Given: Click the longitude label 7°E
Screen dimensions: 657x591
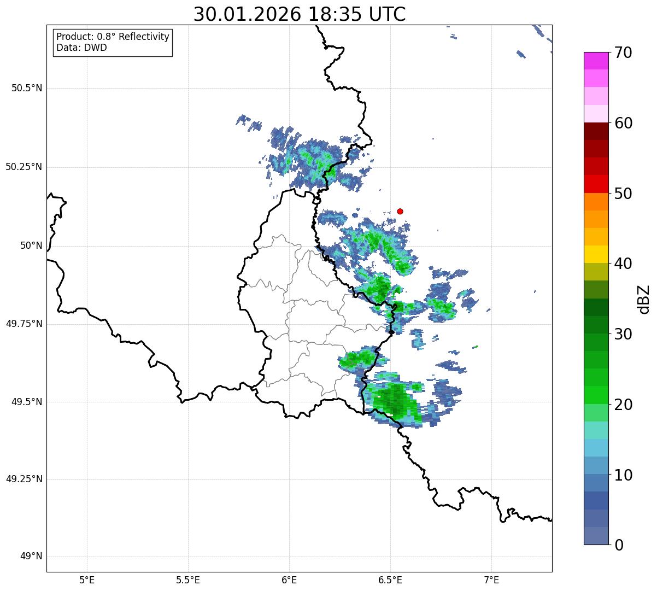Looking at the screenshot, I should click(491, 580).
